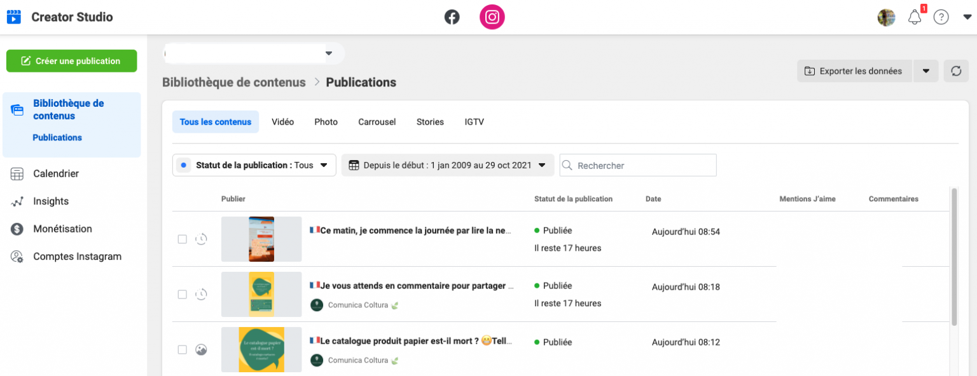Select the 'Le catalogue produit papier' checkbox
This screenshot has width=977, height=376.
(183, 350)
